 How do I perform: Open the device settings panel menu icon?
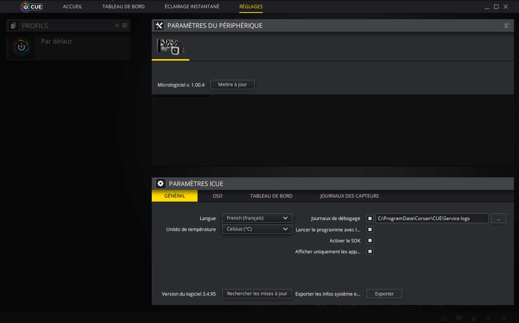pos(506,25)
